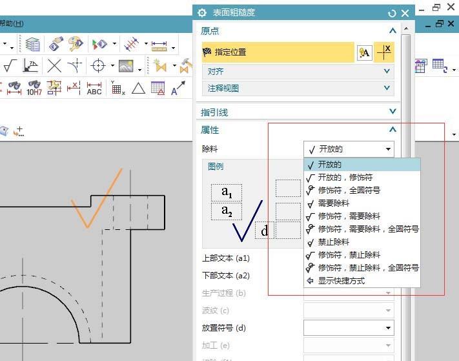The image size is (459, 361).
Task: Click the point constructor crosshair X icon
Action: [384, 52]
